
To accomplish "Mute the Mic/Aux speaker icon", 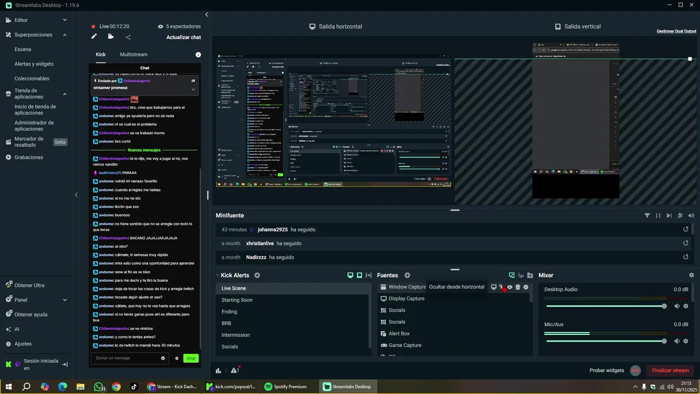I will click(677, 341).
